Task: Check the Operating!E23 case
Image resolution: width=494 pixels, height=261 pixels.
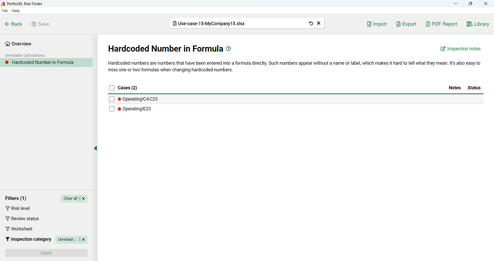Action: click(x=112, y=109)
